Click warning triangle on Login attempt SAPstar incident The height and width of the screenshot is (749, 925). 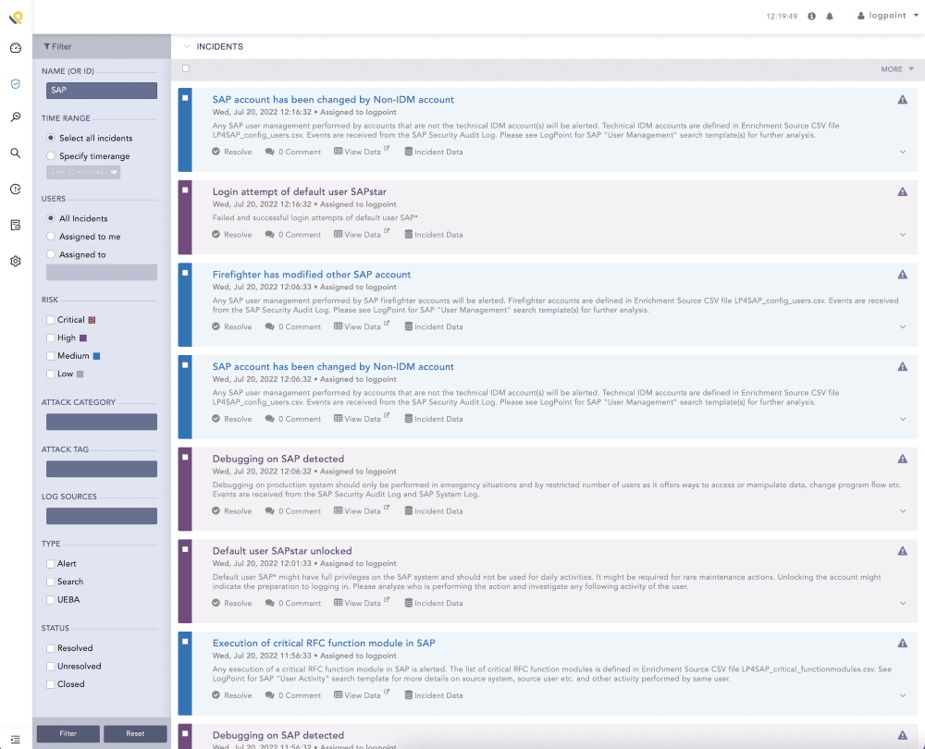[x=903, y=191]
